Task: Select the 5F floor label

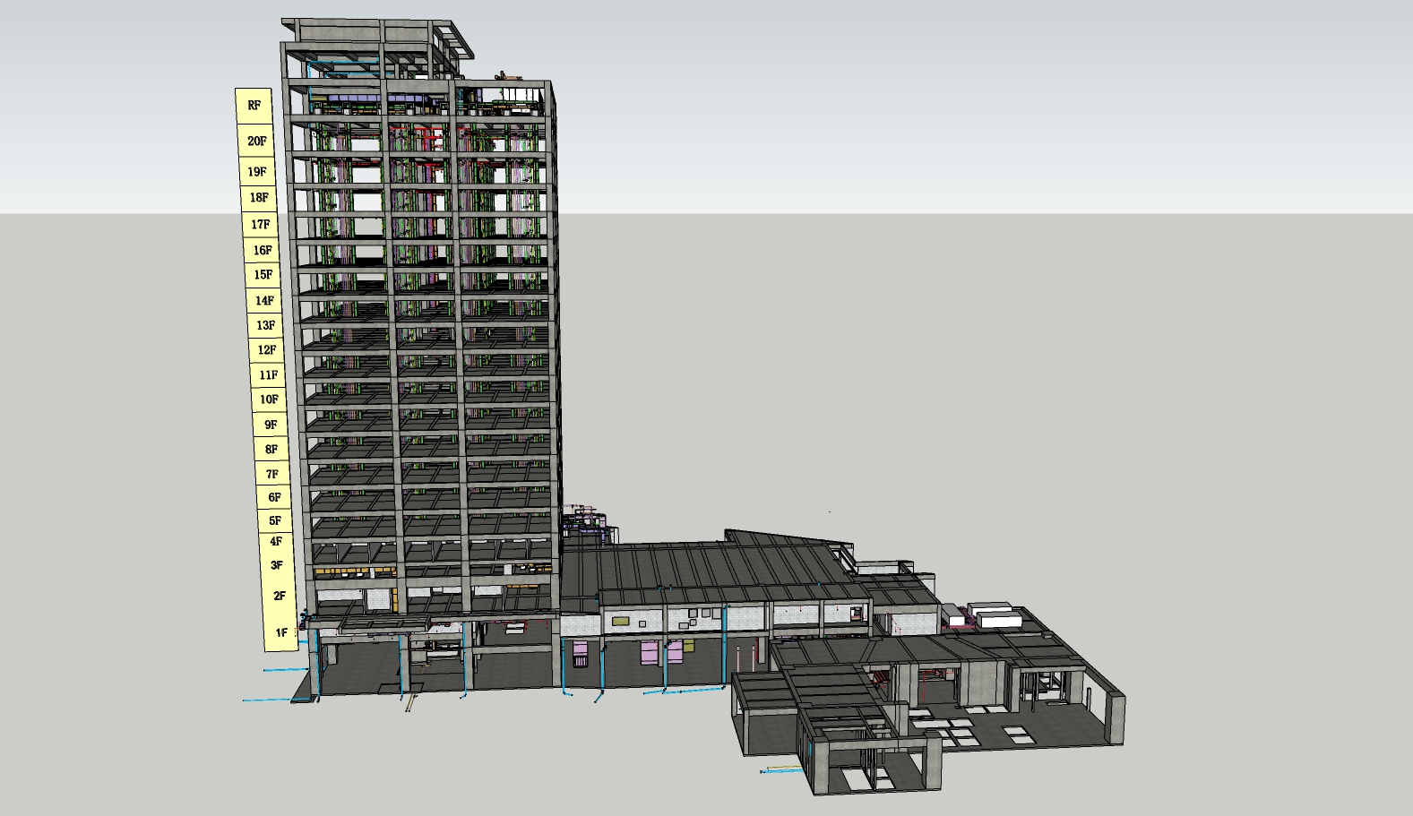Action: click(275, 520)
